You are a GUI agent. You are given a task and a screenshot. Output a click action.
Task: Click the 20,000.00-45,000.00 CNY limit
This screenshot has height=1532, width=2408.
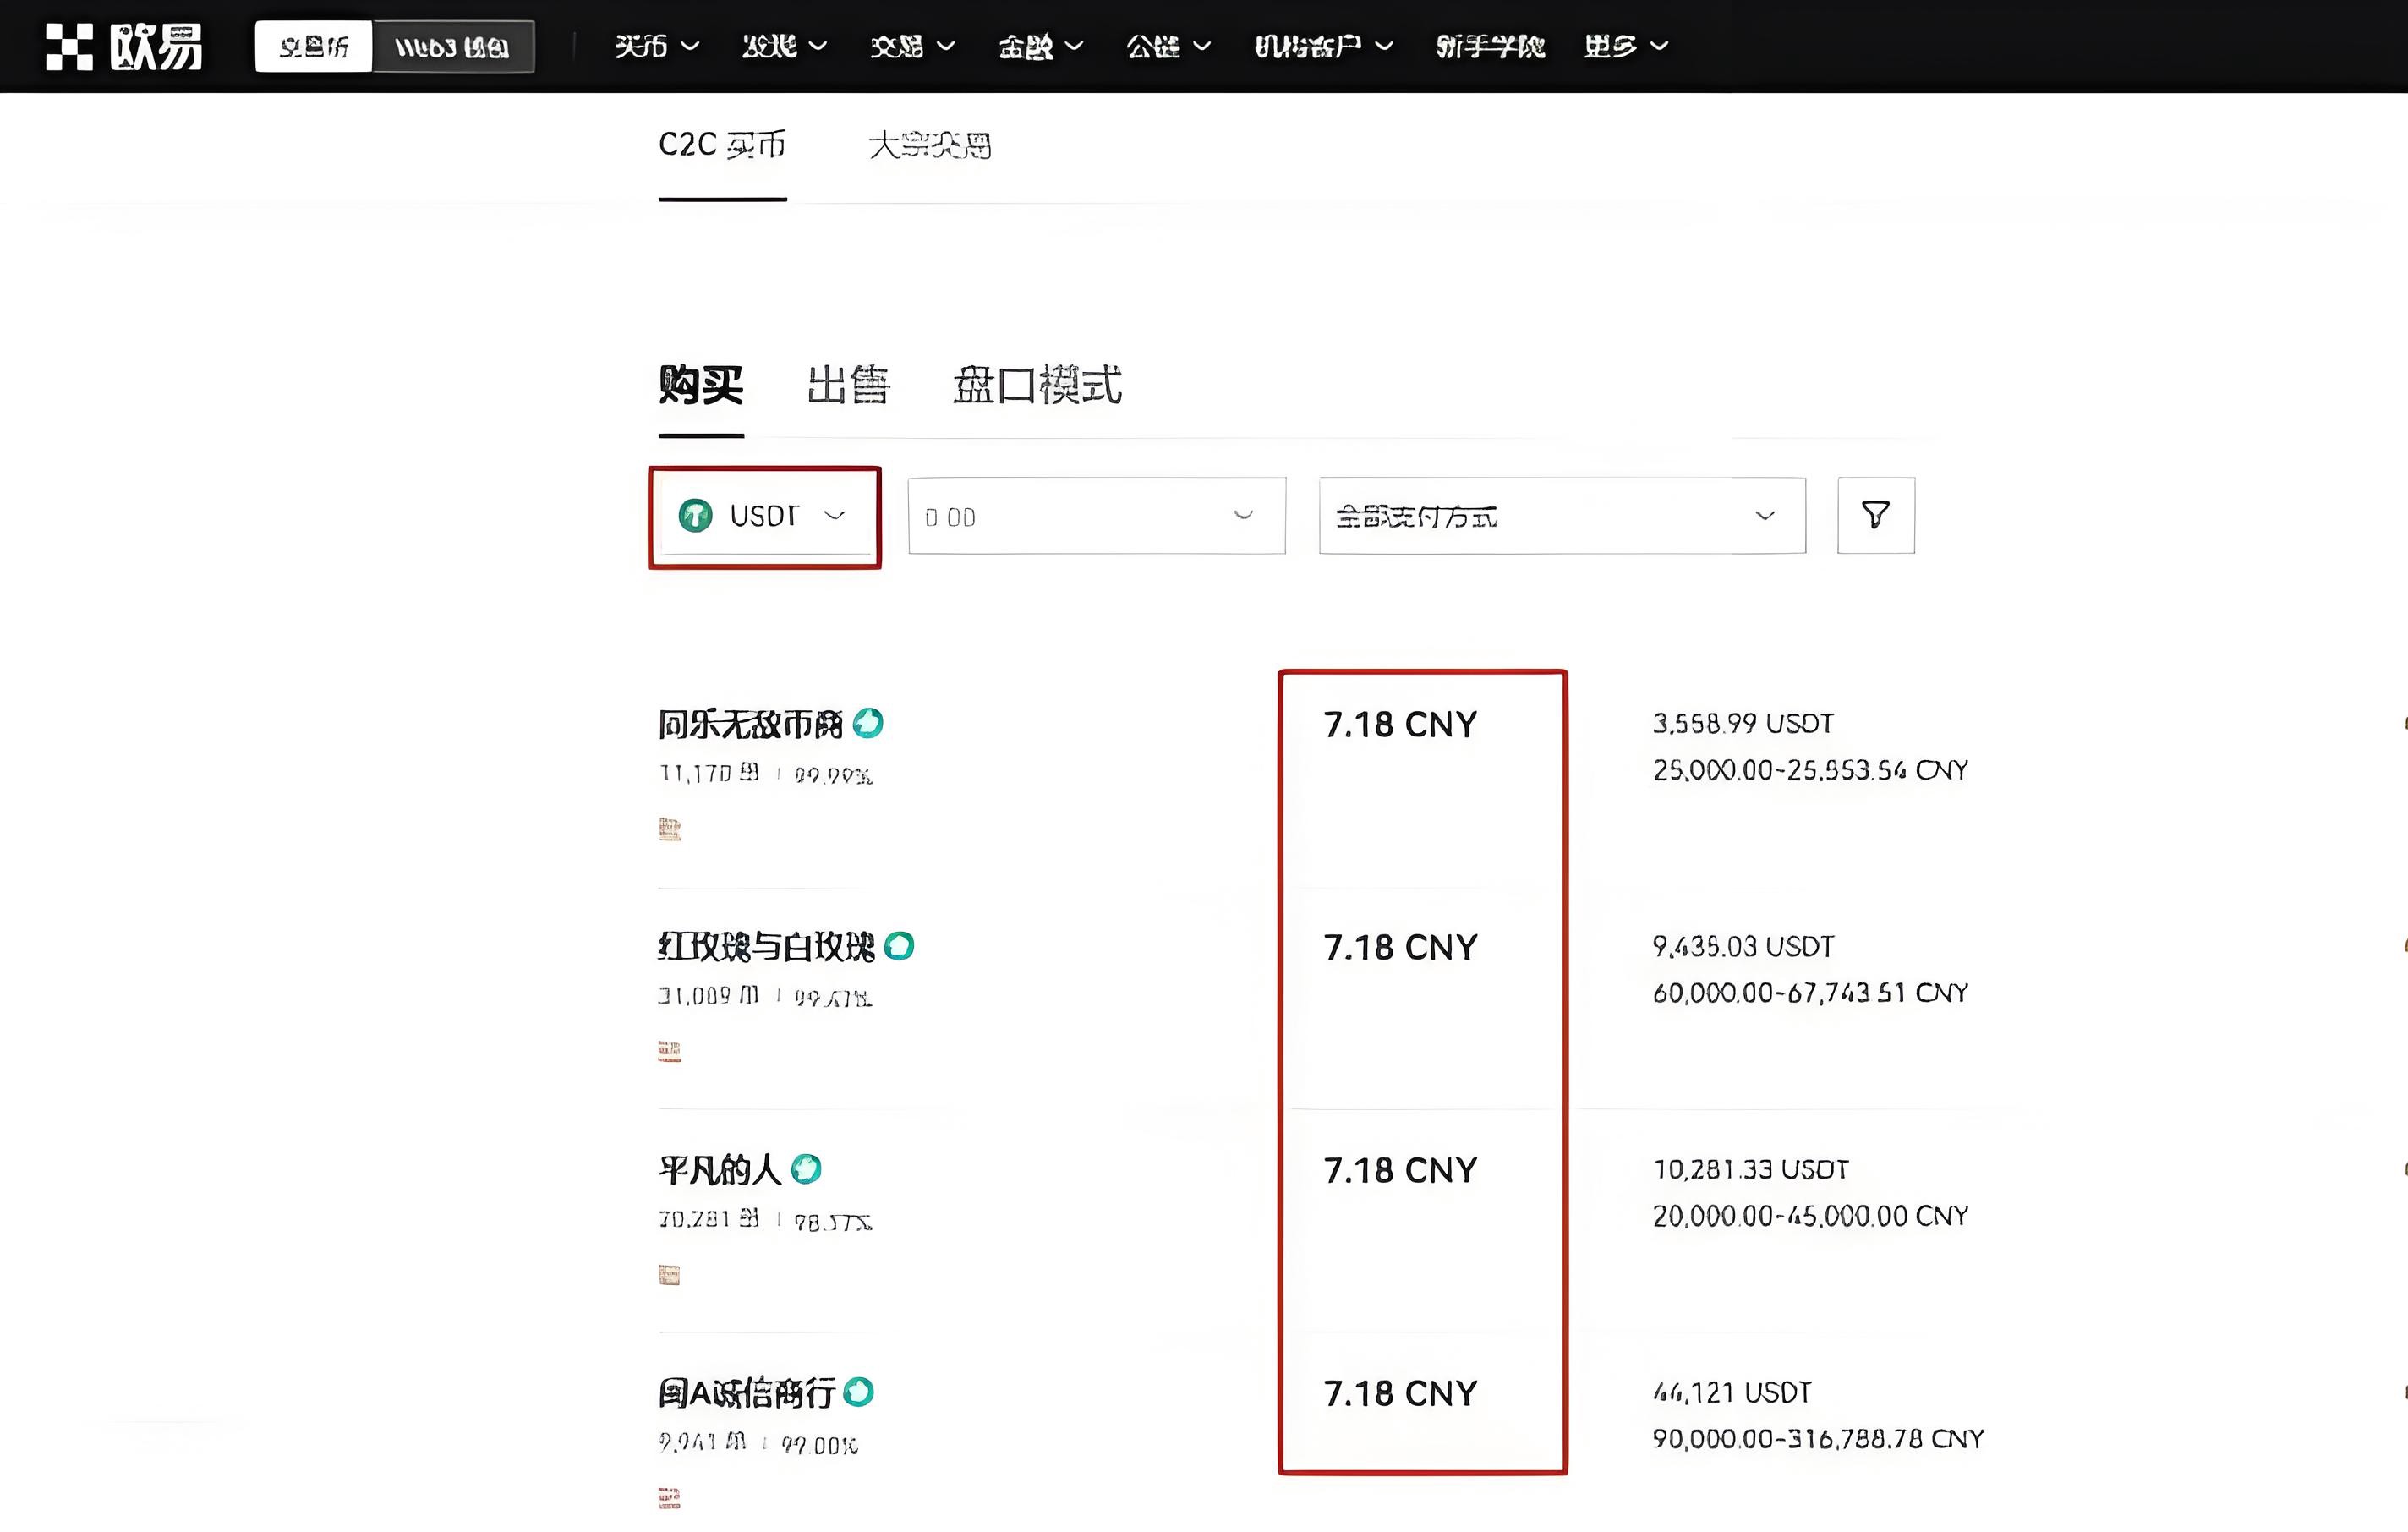click(1810, 1216)
